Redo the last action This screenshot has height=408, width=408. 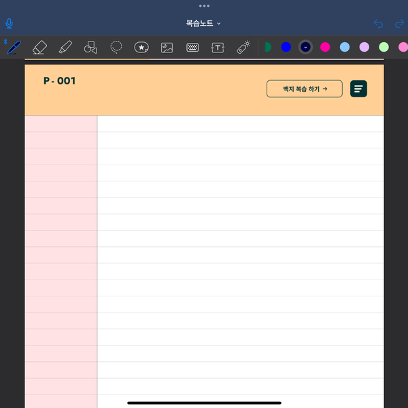coord(399,24)
